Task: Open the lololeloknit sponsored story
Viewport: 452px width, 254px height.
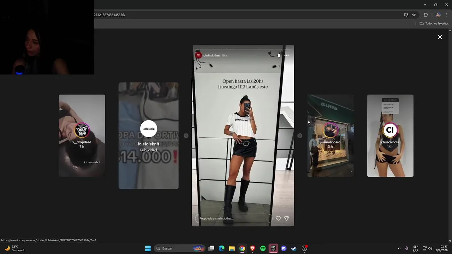Action: 148,136
